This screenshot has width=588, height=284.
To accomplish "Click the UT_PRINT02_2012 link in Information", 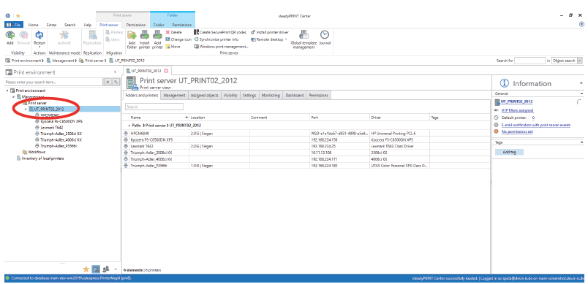I will tap(517, 101).
